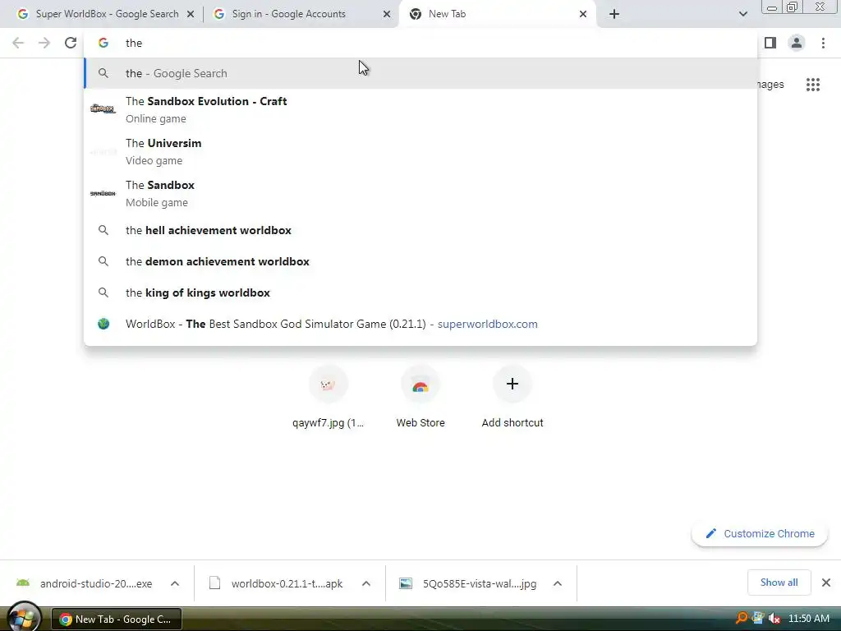Viewport: 841px width, 631px height.
Task: Click the blank file icon of apk download
Action: coord(214,583)
